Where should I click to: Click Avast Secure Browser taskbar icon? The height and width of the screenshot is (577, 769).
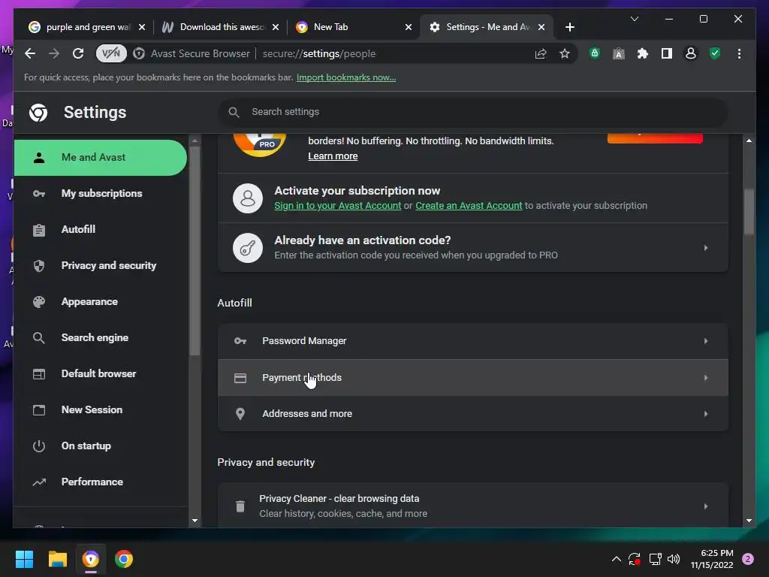click(91, 559)
